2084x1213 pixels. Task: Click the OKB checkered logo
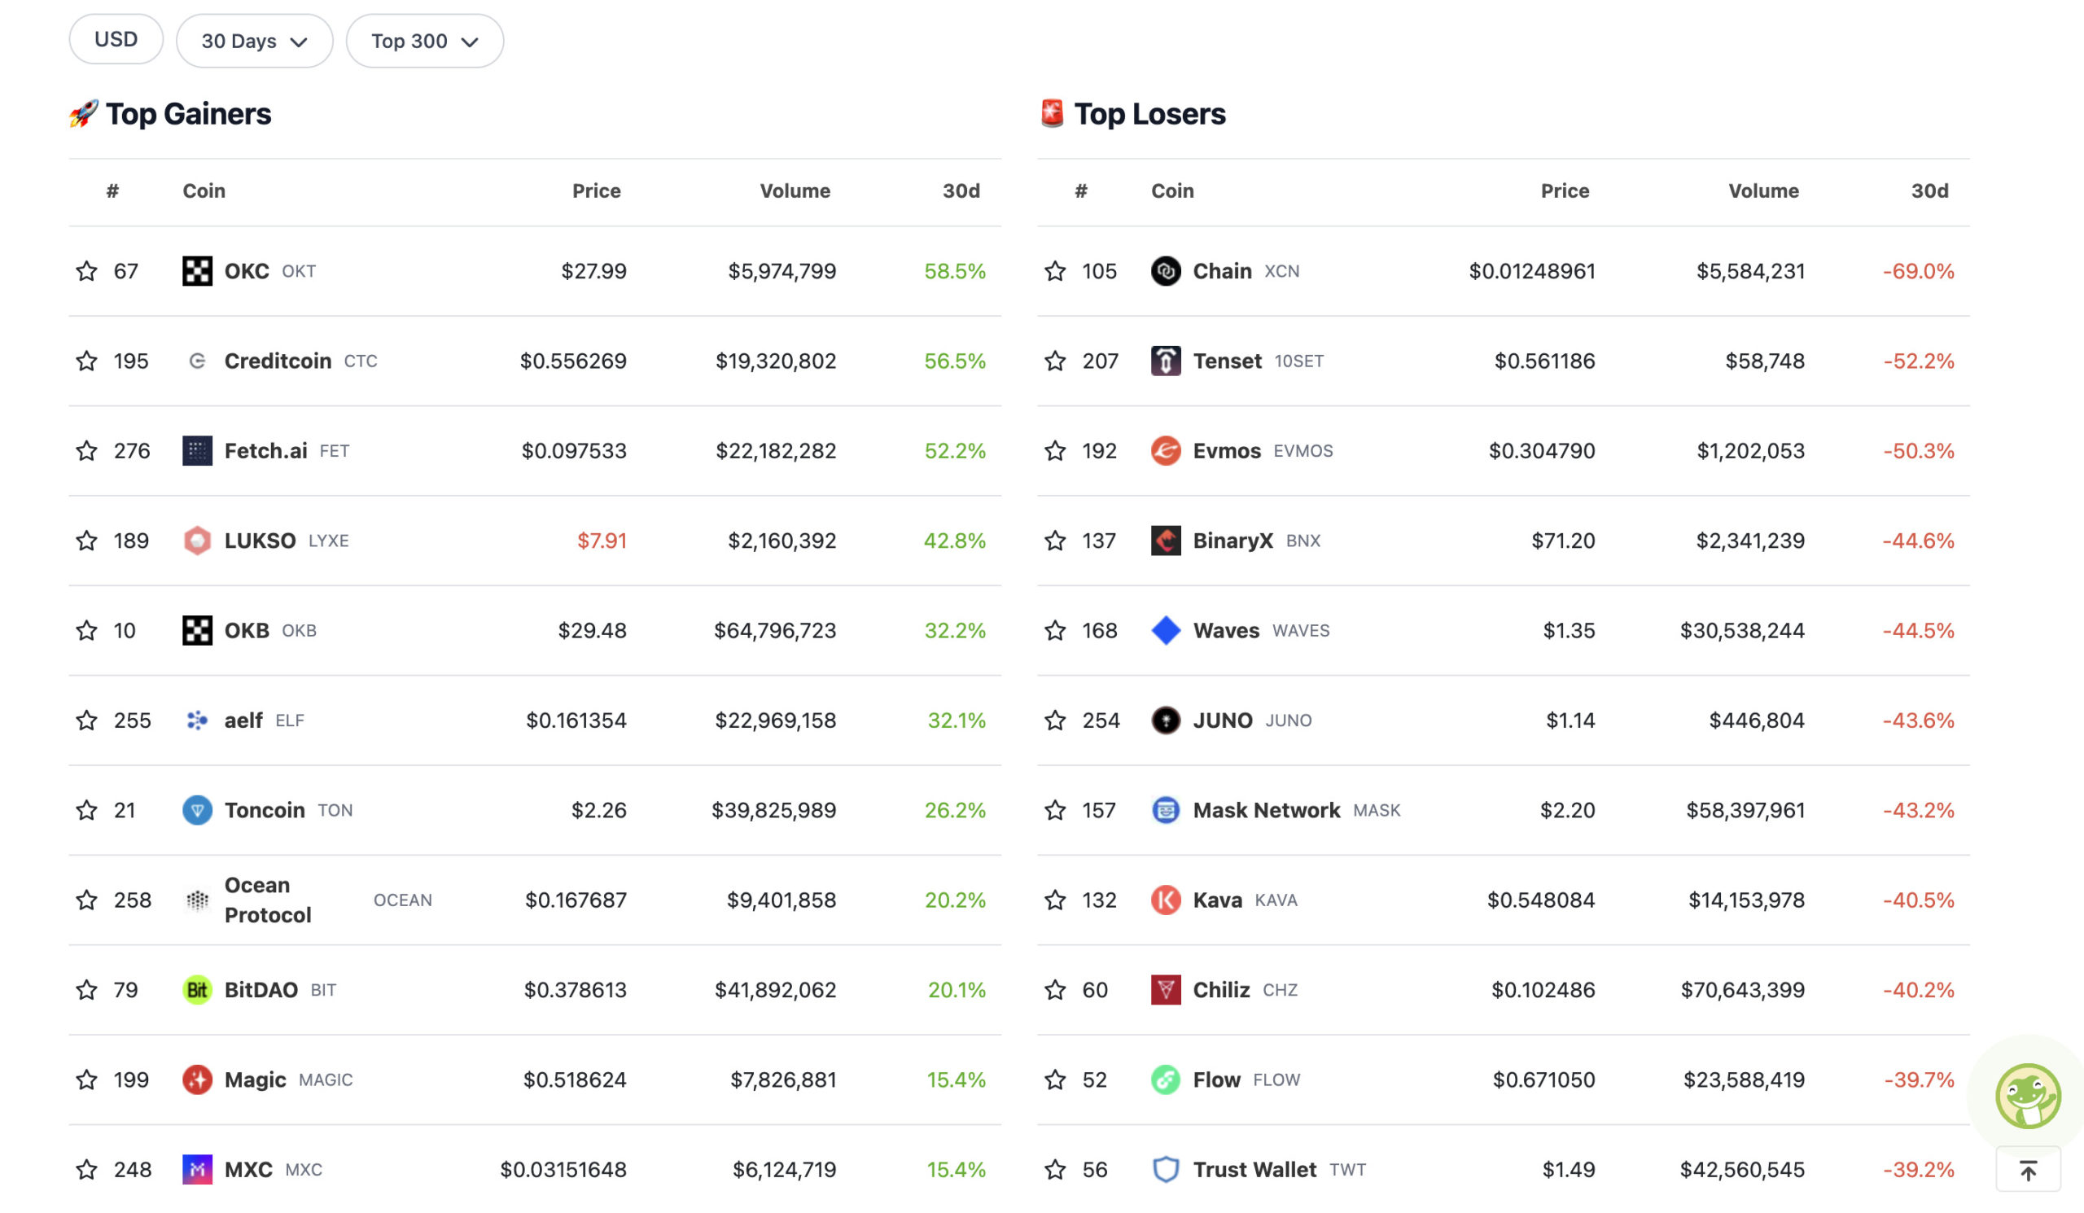point(197,630)
